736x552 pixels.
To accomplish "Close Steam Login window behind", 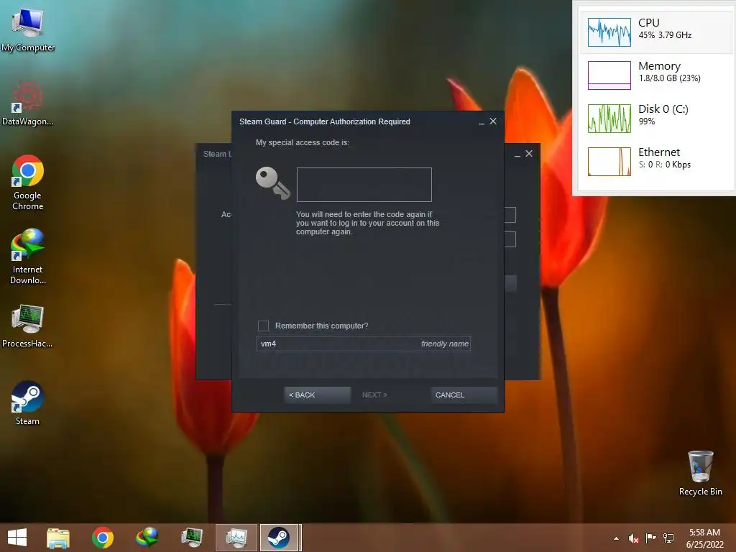I will pyautogui.click(x=529, y=154).
